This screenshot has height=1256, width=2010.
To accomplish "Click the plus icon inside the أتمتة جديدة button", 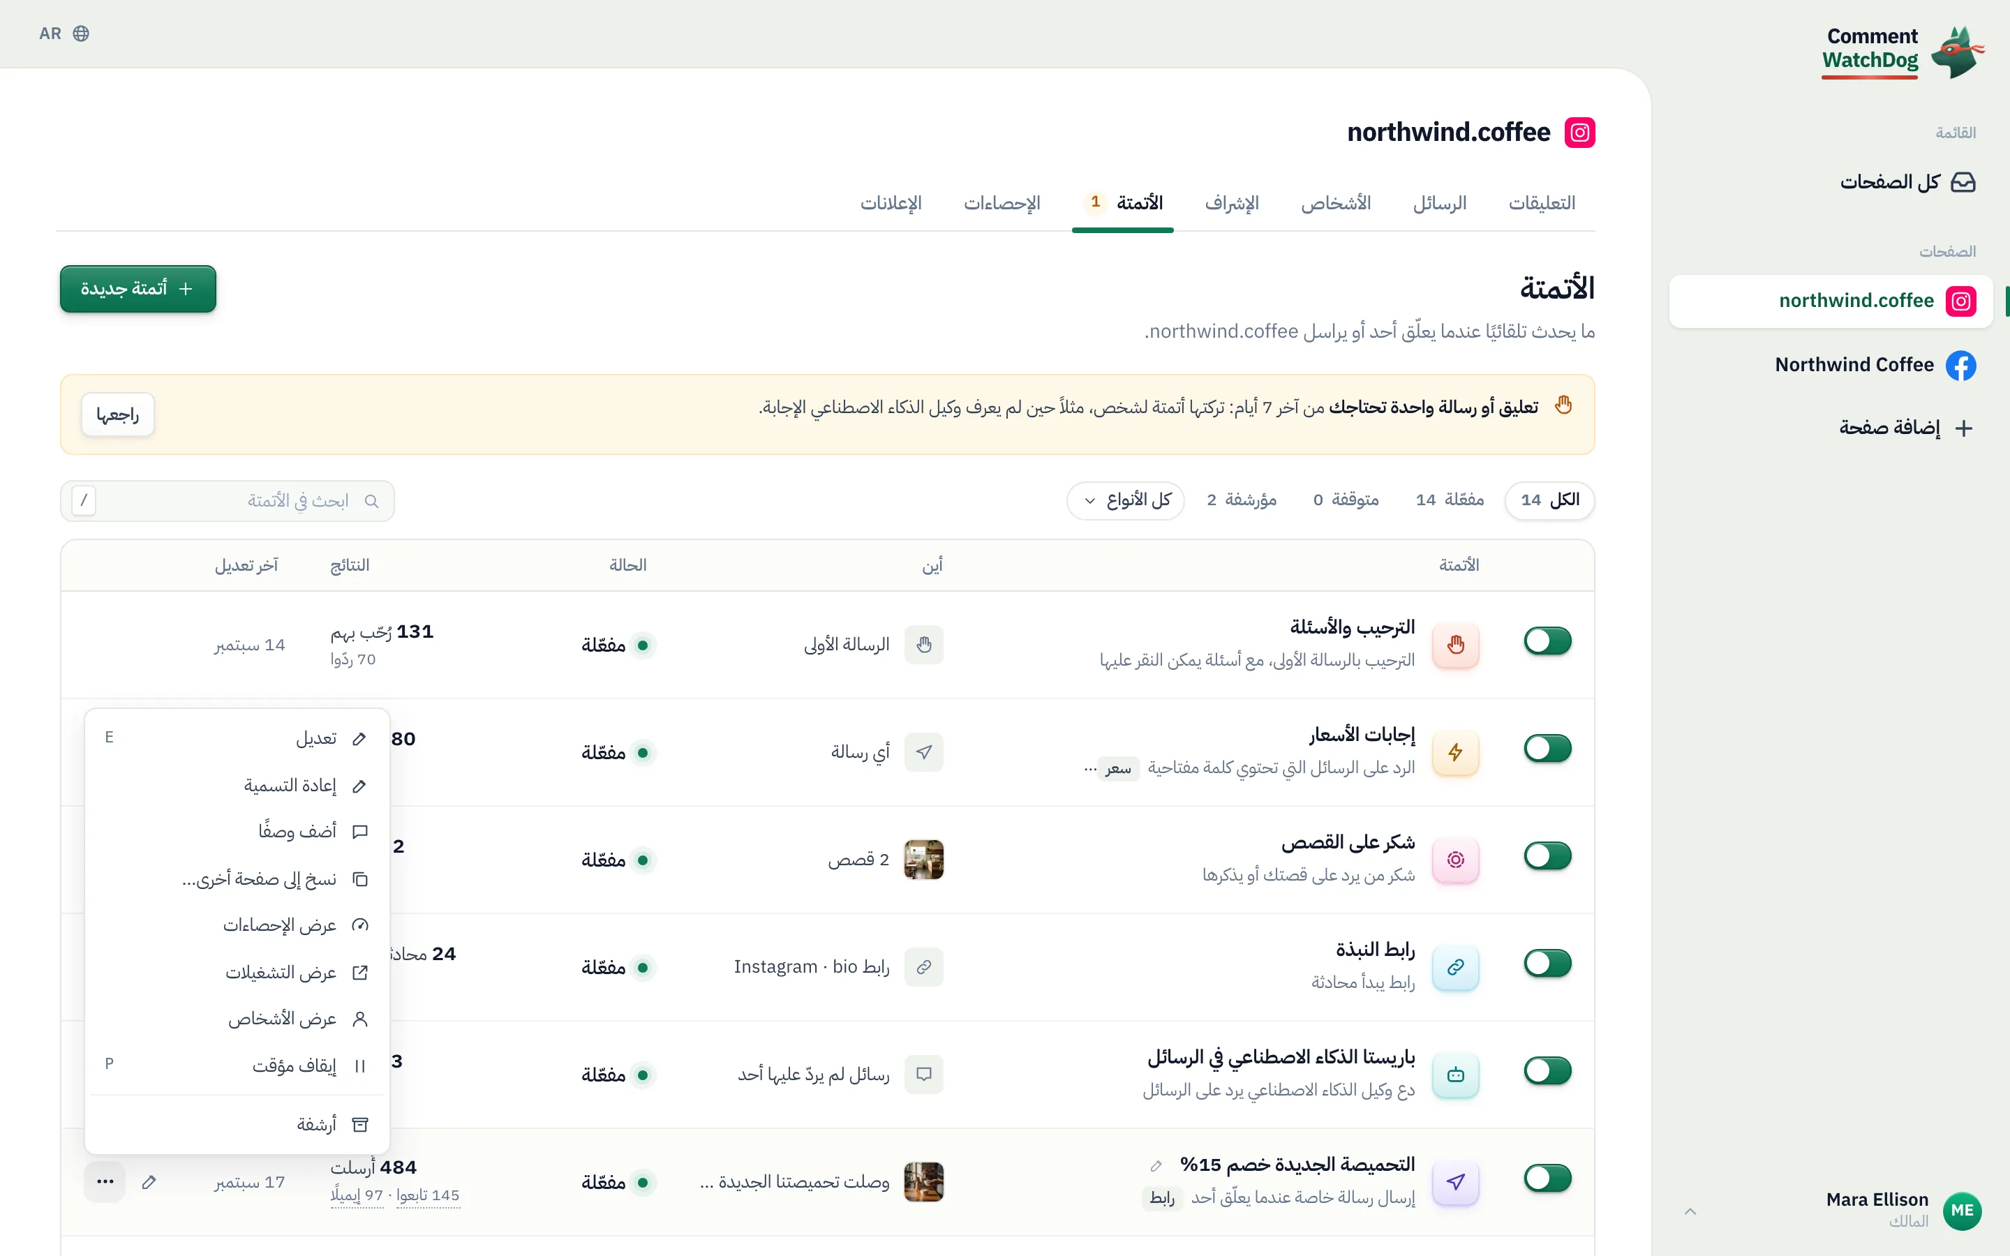I will click(x=186, y=288).
